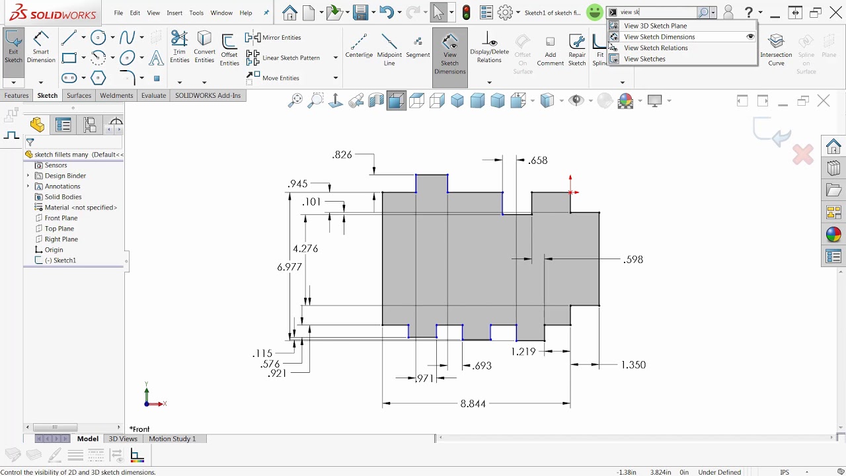Screen dimensions: 846x476
Task: Select the Straight Slot tool
Action: pos(69,78)
